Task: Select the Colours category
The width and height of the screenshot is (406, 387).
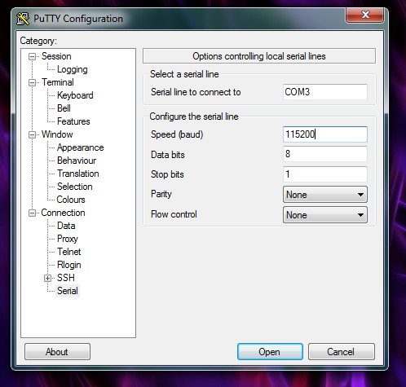Action: [71, 200]
